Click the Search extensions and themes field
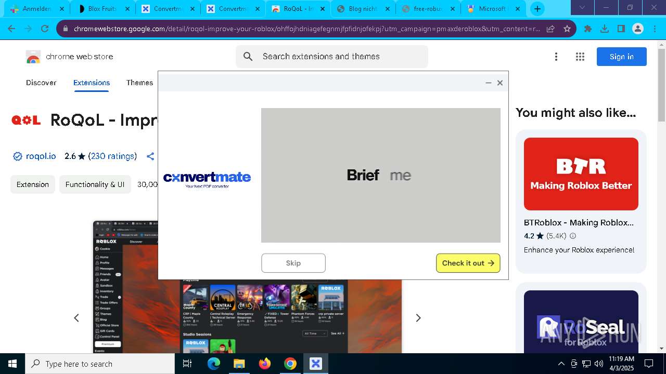 click(332, 57)
